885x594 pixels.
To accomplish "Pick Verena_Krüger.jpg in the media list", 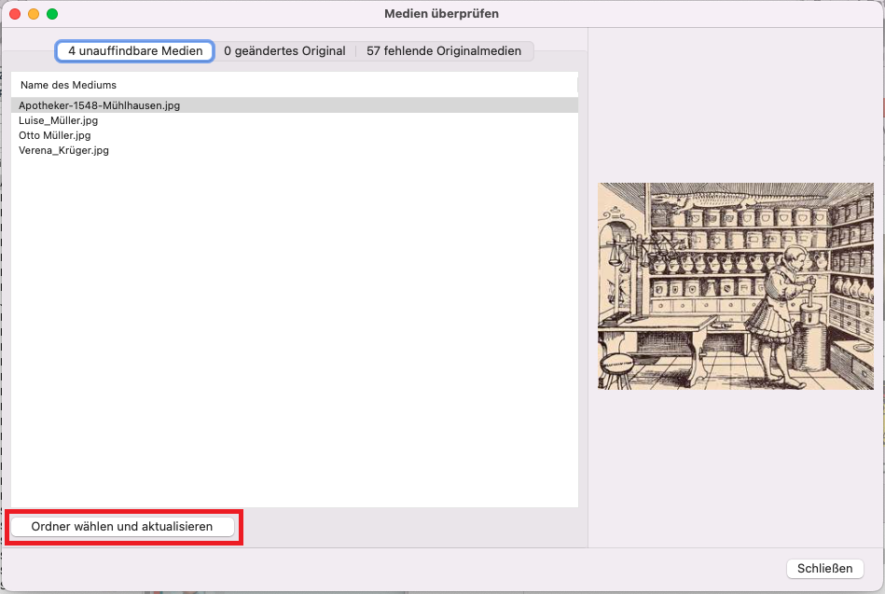I will pyautogui.click(x=63, y=150).
